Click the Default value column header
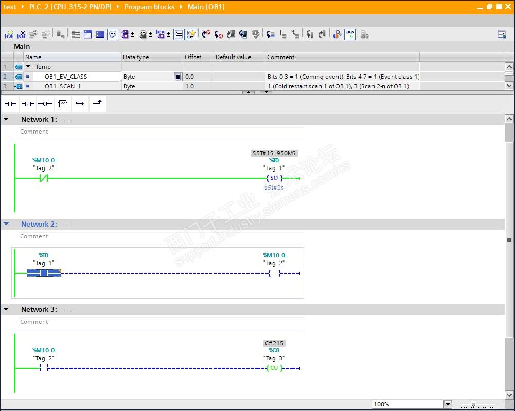515x411 pixels. point(239,57)
